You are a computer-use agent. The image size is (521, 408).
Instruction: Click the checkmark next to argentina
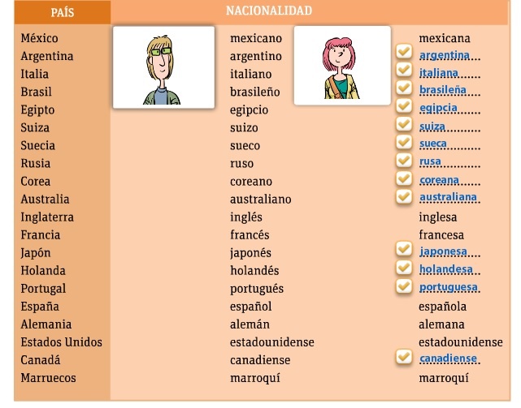403,53
